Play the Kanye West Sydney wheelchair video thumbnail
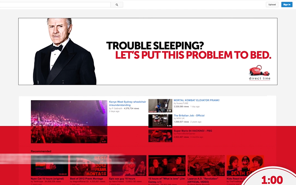The image size is (296, 185). click(x=69, y=122)
